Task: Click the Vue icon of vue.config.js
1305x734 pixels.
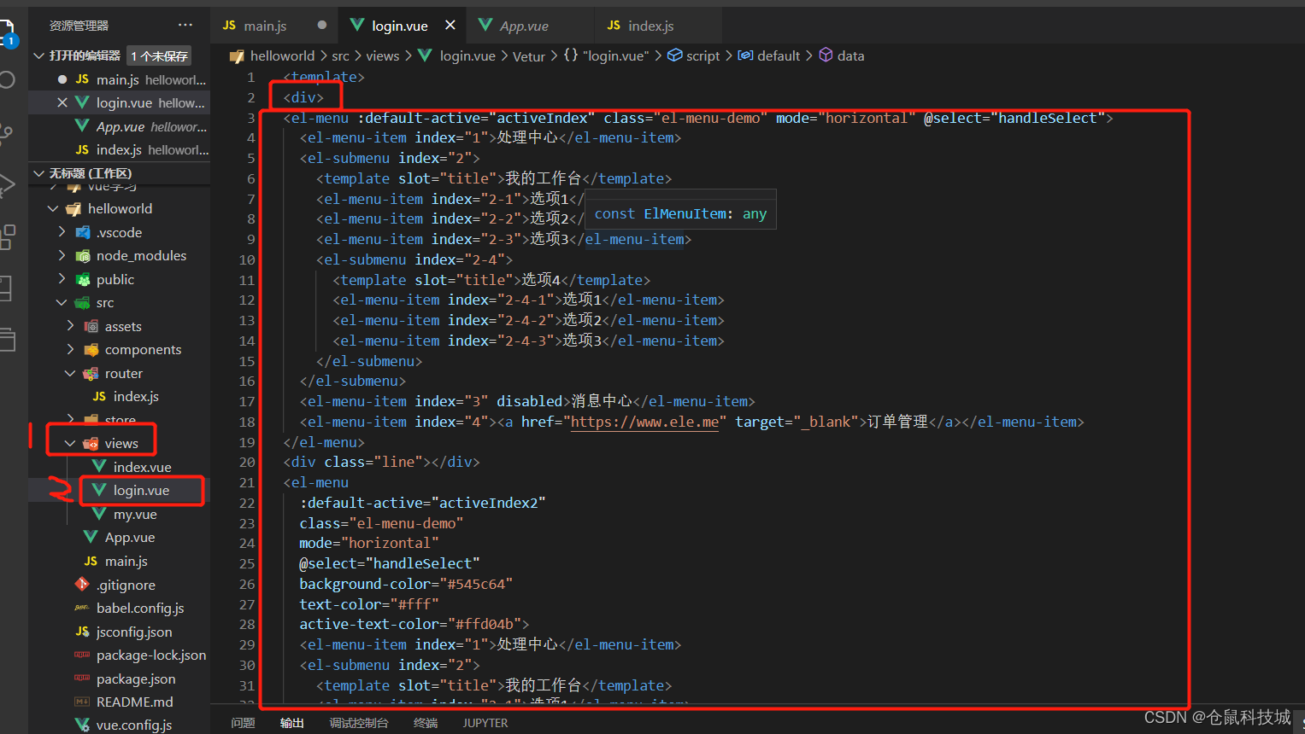Action: [82, 725]
